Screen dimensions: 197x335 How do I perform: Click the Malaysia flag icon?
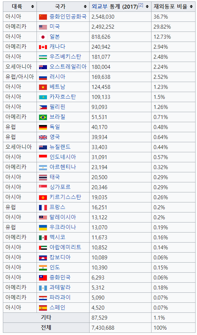coord(43,217)
